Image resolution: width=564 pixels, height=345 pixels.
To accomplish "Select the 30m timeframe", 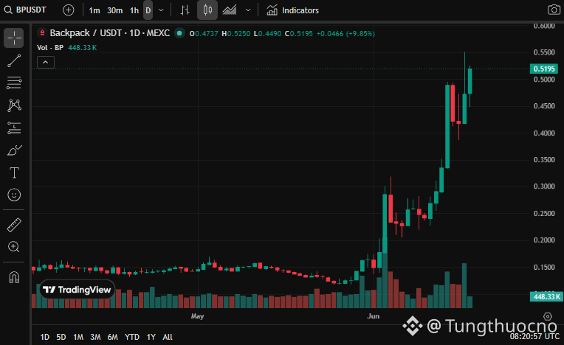I will 114,10.
